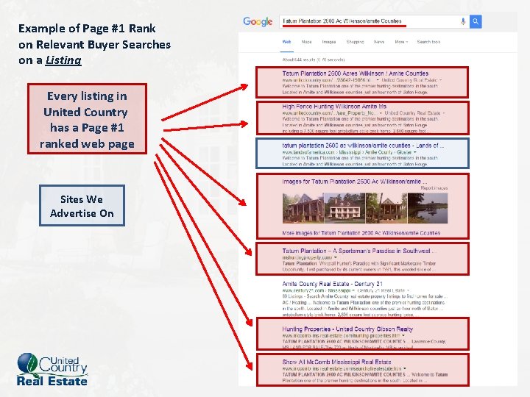The image size is (530, 397).
Task: Open 'Tatum Plantation – A Sportsman's Paradise' result
Action: click(359, 251)
